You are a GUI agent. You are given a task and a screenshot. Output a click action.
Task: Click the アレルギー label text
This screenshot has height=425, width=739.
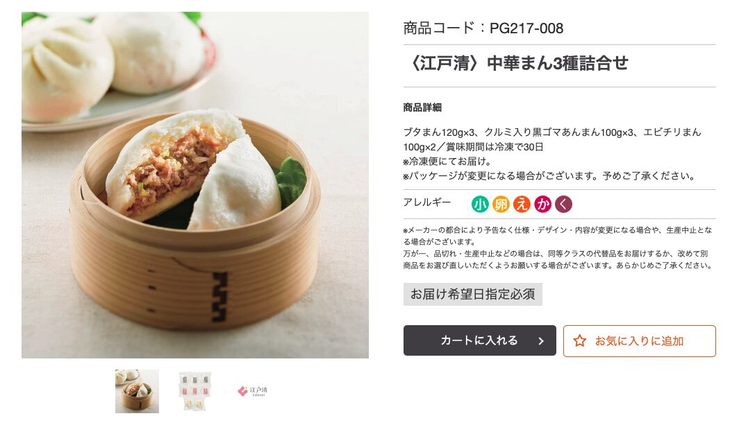427,202
